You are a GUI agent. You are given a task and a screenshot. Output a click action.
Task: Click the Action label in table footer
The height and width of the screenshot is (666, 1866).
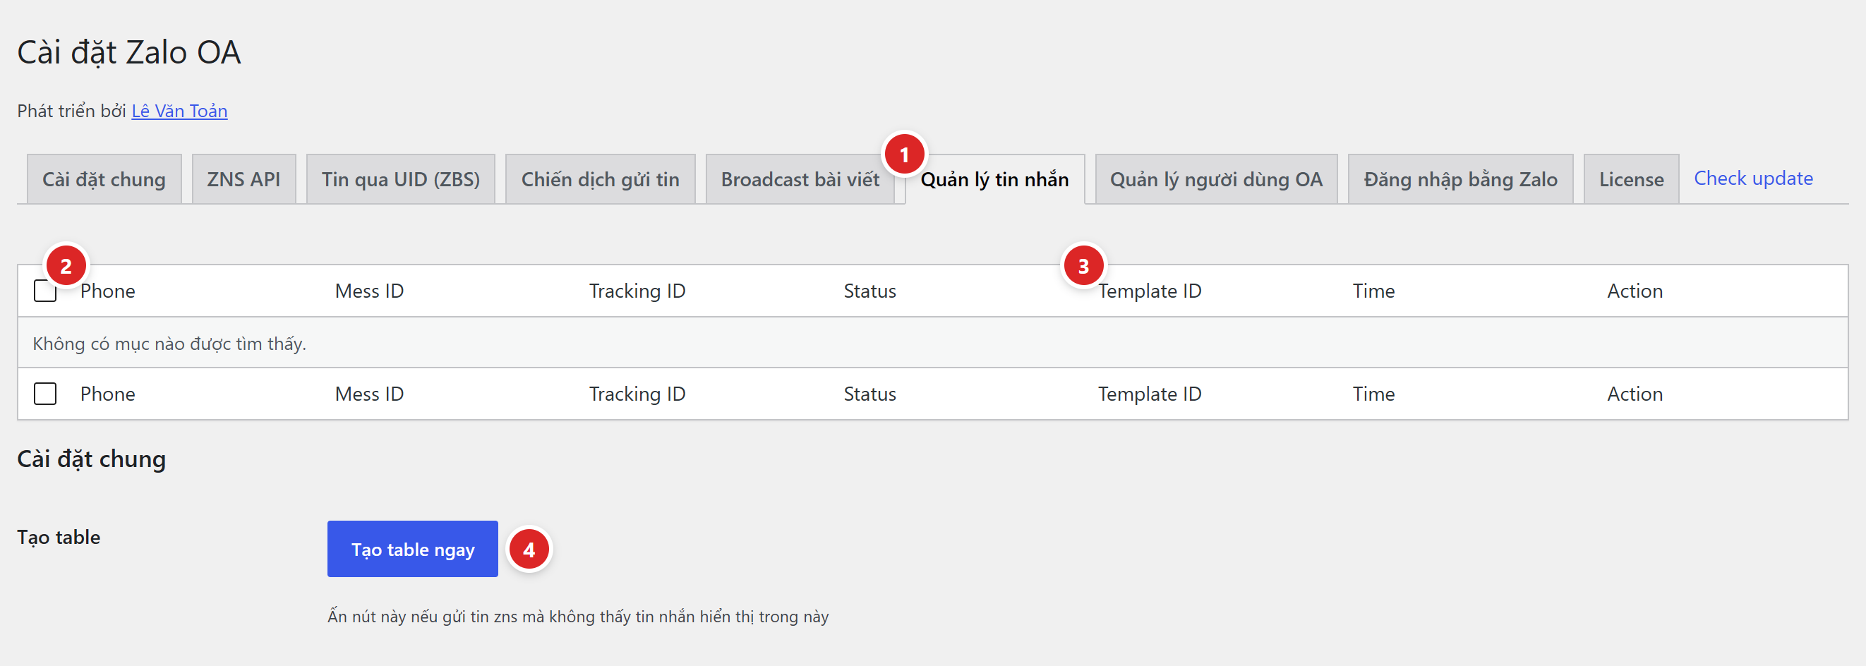point(1635,394)
